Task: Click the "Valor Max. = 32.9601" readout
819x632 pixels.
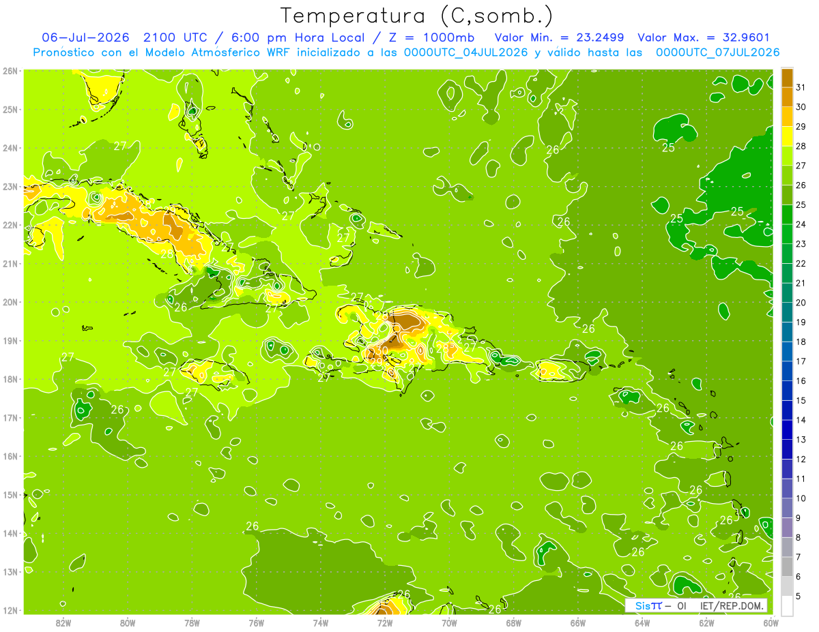Action: coord(704,37)
